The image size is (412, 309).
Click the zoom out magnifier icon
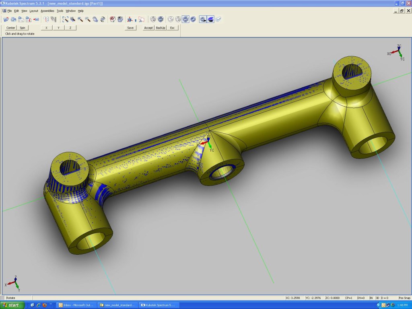87,19
